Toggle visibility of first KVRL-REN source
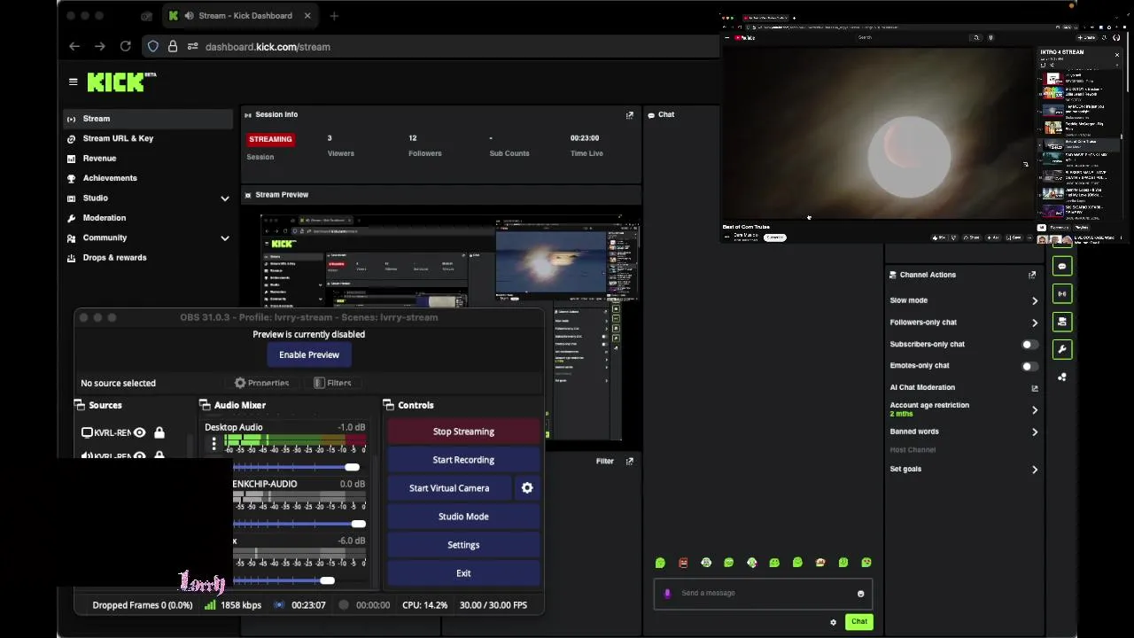The image size is (1134, 638). pyautogui.click(x=140, y=432)
